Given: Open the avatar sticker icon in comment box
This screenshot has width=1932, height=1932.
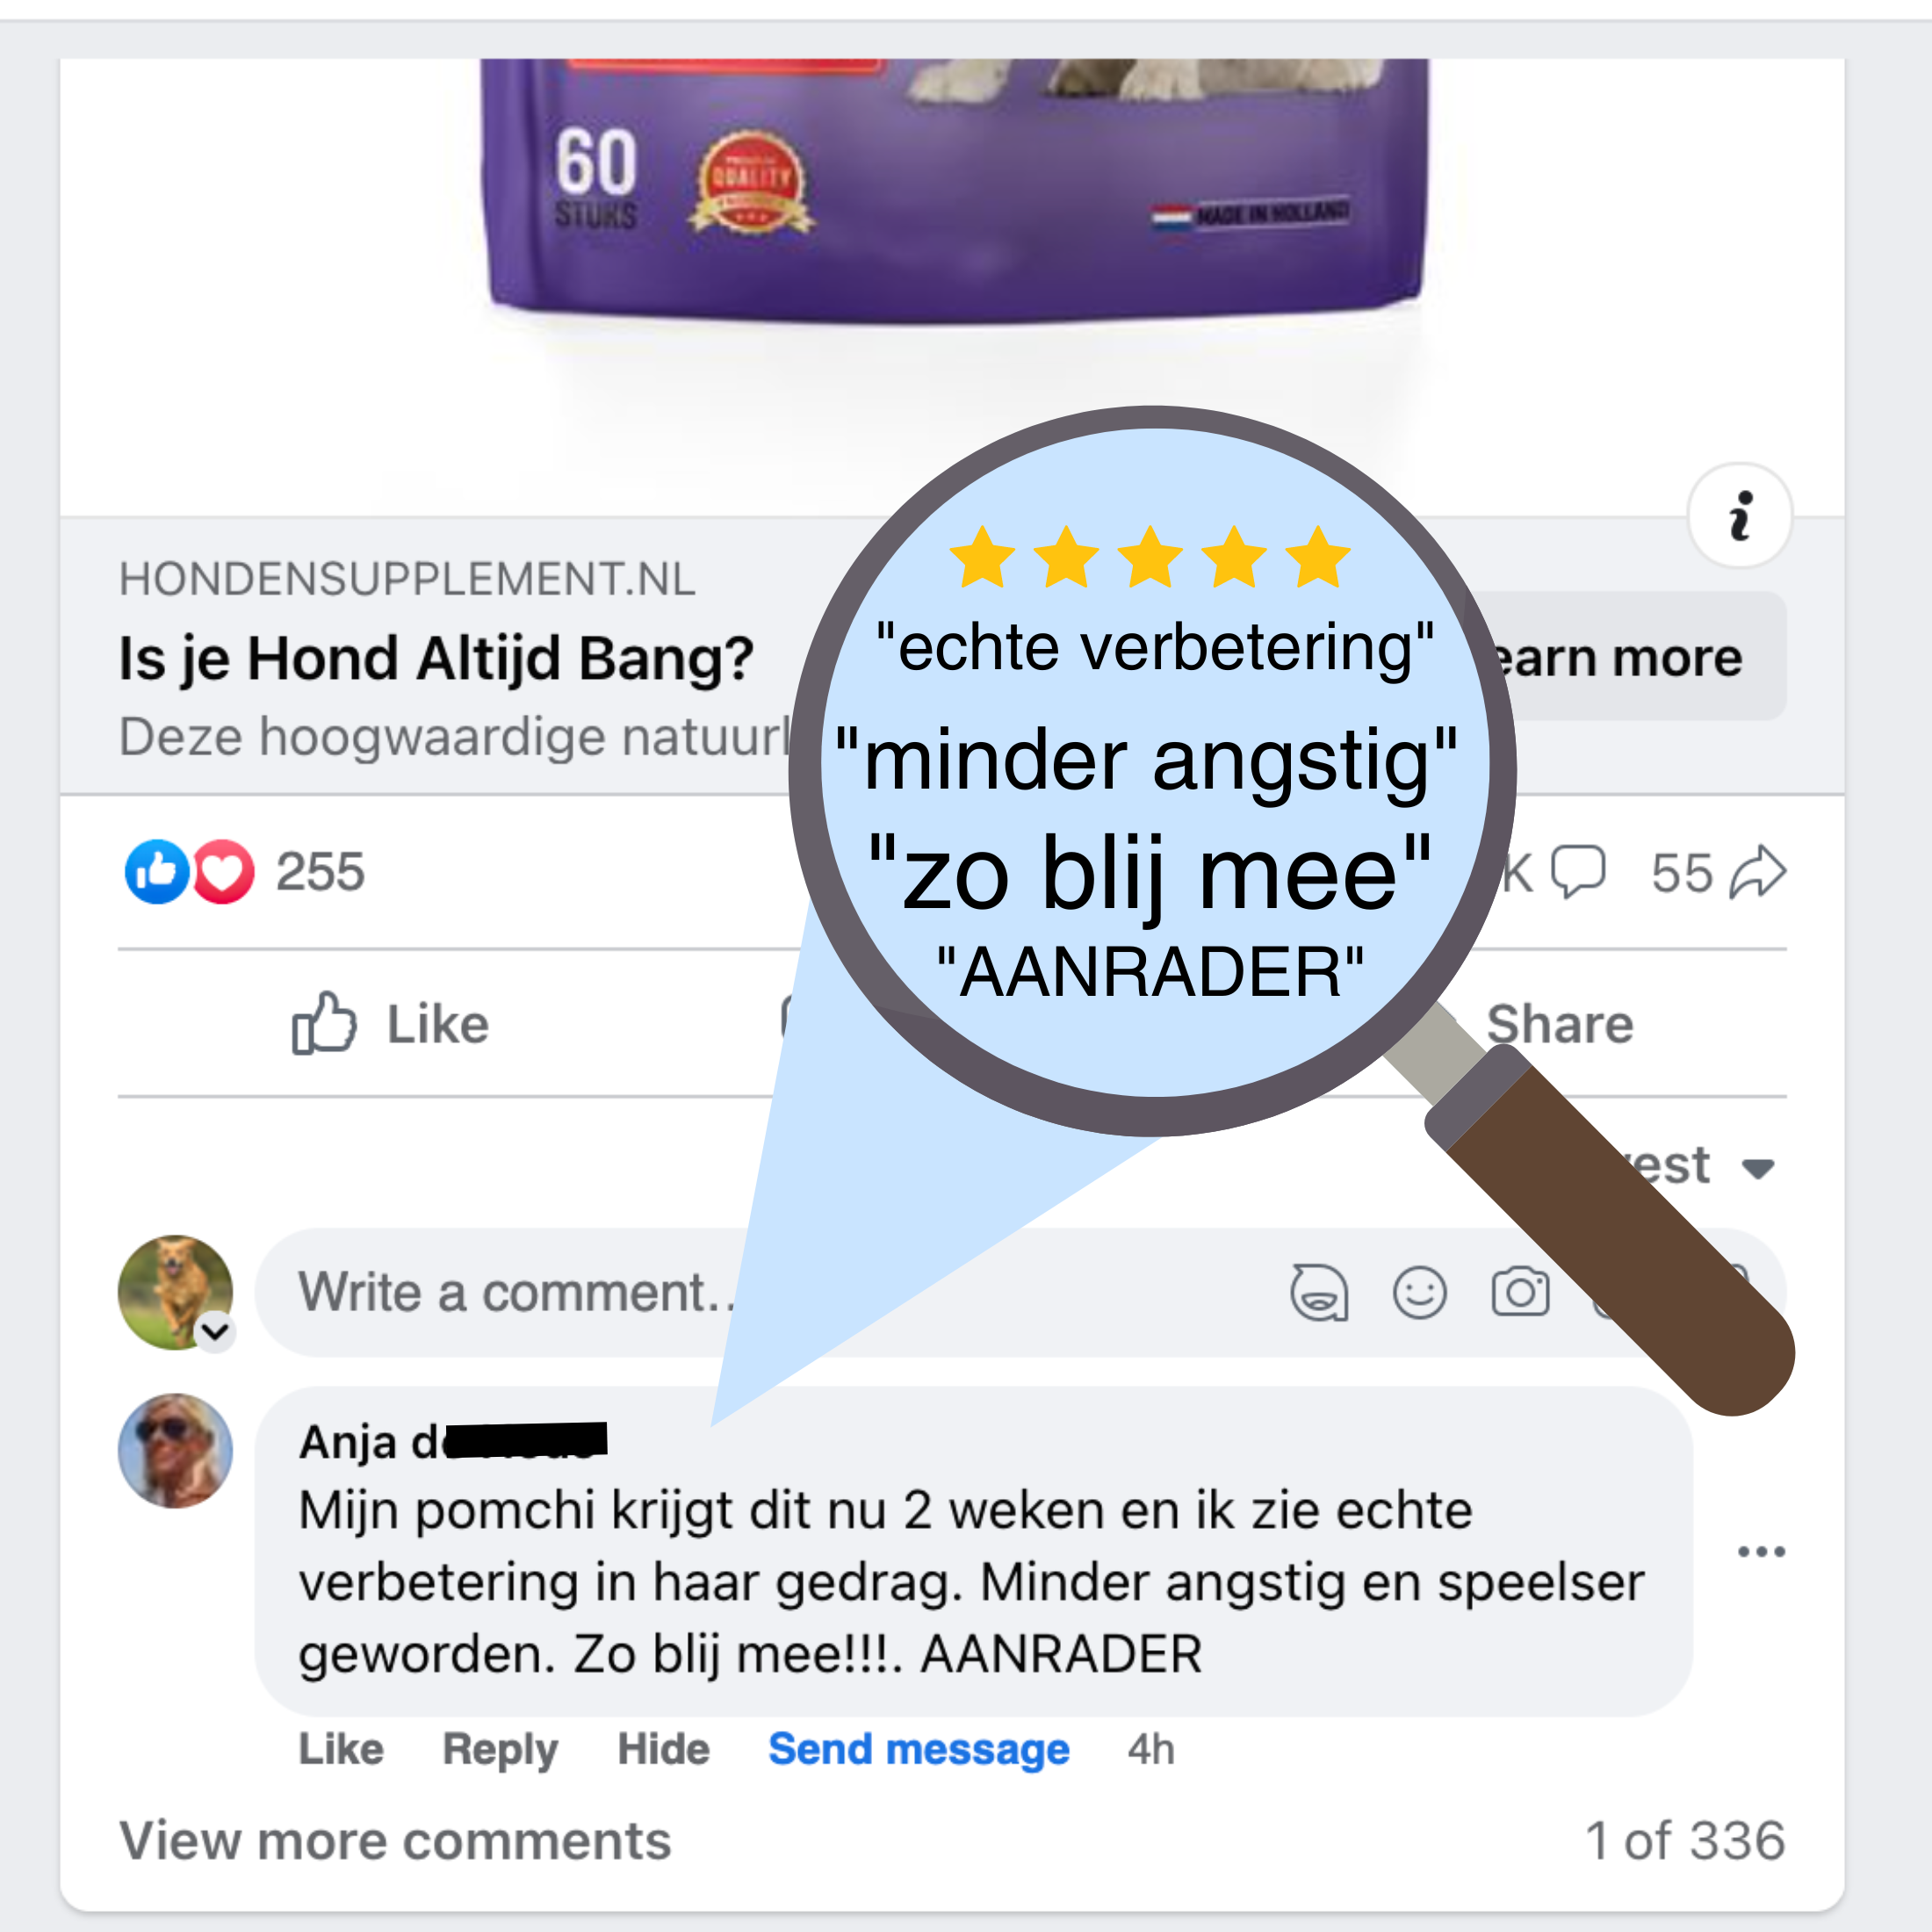Looking at the screenshot, I should click(1320, 1292).
